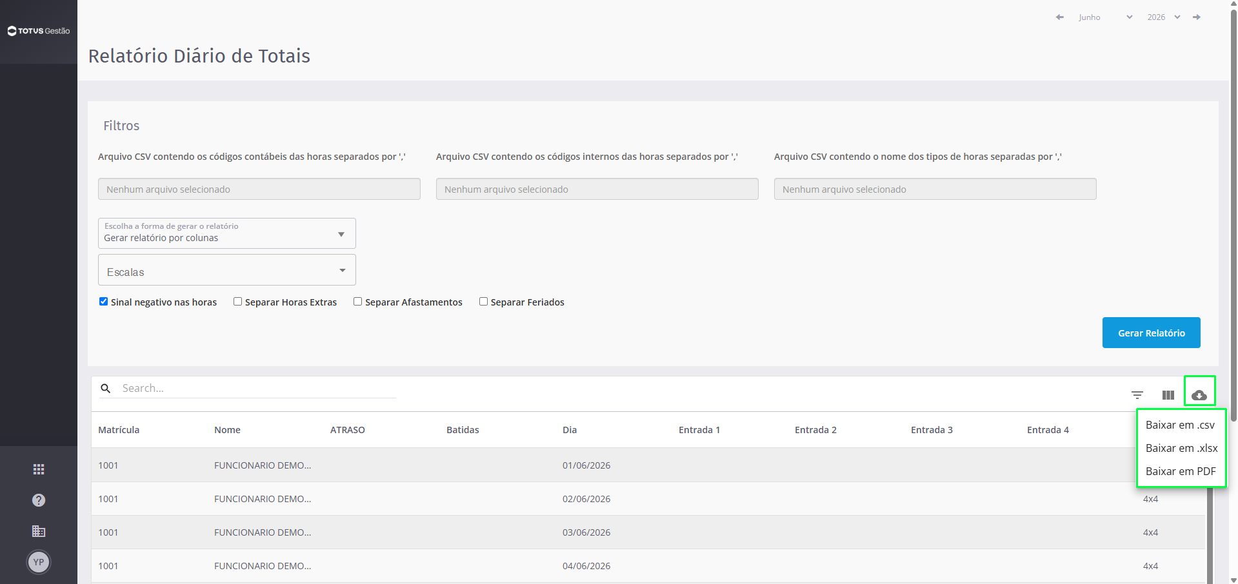The image size is (1238, 584).
Task: Click the Gerar Relatório button
Action: (1152, 333)
